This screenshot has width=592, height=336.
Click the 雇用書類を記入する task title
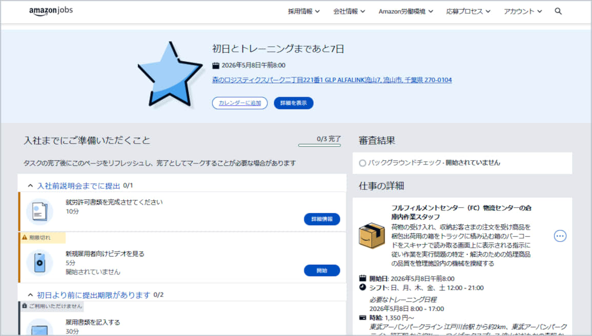click(93, 322)
